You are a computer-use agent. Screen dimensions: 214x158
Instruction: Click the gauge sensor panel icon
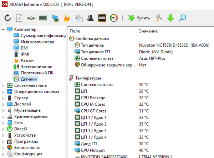pos(113,18)
